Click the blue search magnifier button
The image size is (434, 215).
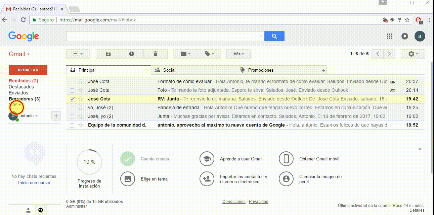(x=274, y=36)
